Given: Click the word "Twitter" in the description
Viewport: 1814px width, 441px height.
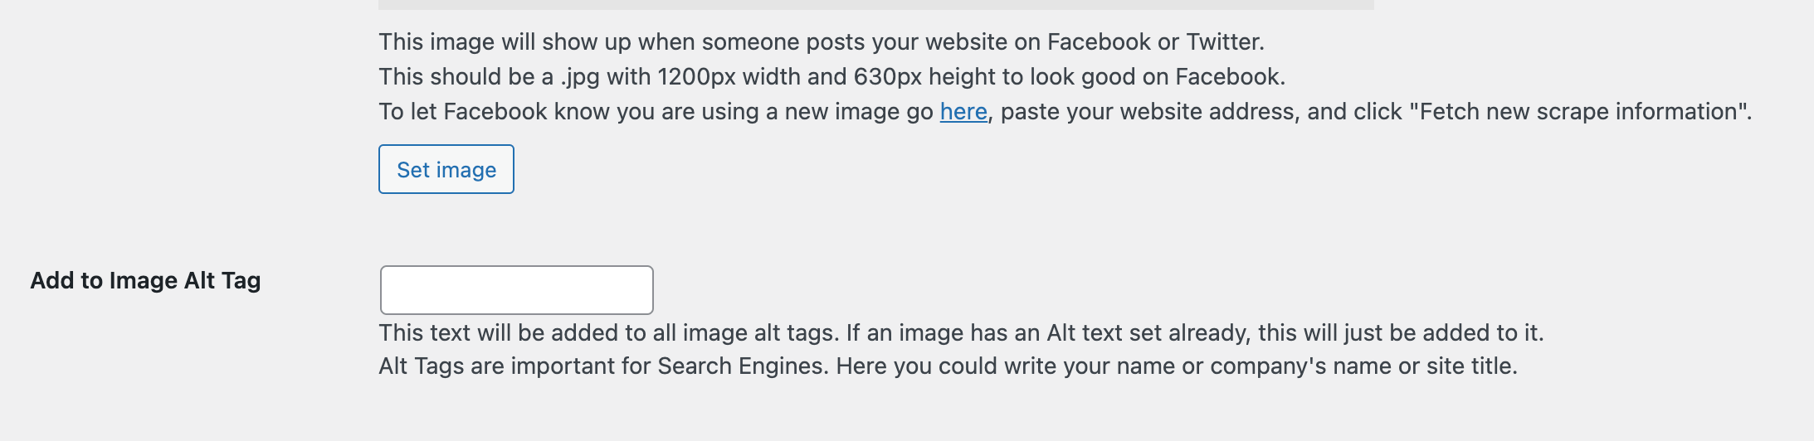Looking at the screenshot, I should coord(1223,42).
